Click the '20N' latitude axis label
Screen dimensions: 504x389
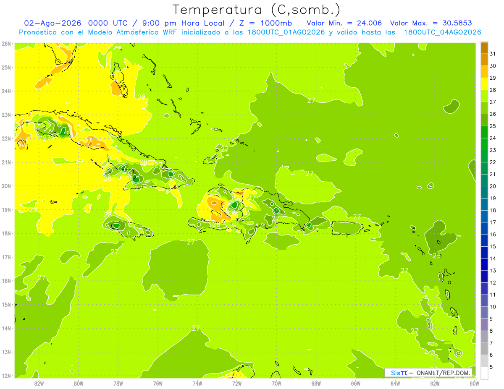click(6, 186)
